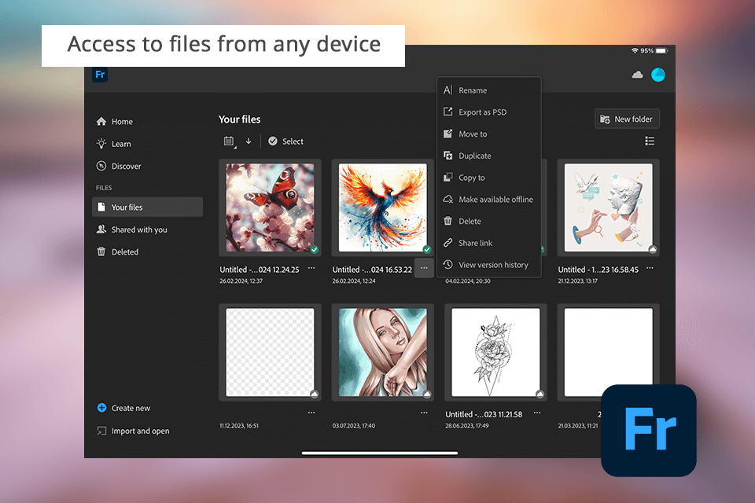This screenshot has height=503, width=755.
Task: Click Create new
Action: point(123,408)
